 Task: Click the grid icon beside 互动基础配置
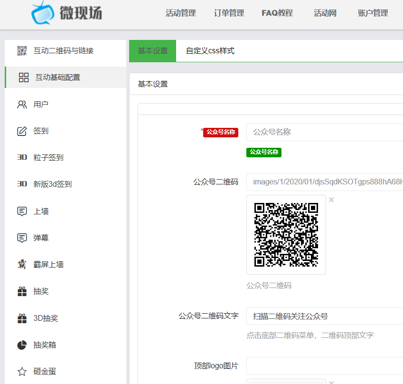[24, 77]
